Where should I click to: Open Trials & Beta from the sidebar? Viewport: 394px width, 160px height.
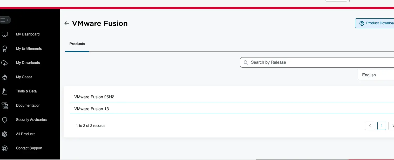point(4,91)
